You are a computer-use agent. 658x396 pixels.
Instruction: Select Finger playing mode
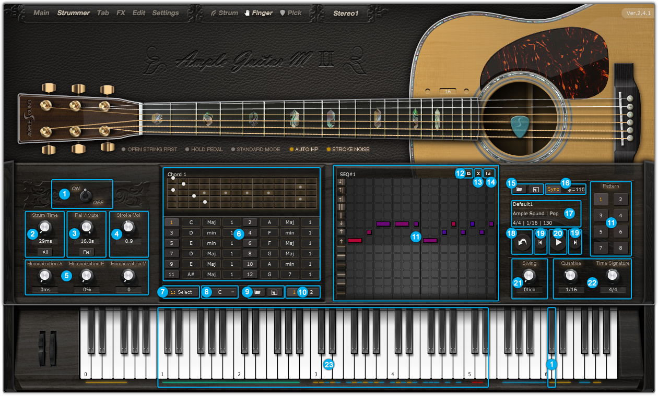[x=259, y=13]
